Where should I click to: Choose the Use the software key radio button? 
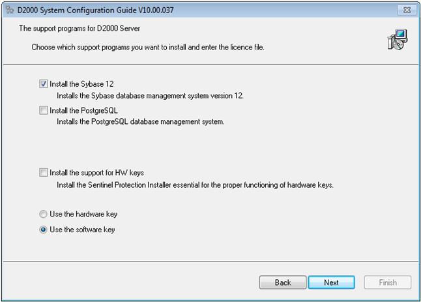pos(44,230)
